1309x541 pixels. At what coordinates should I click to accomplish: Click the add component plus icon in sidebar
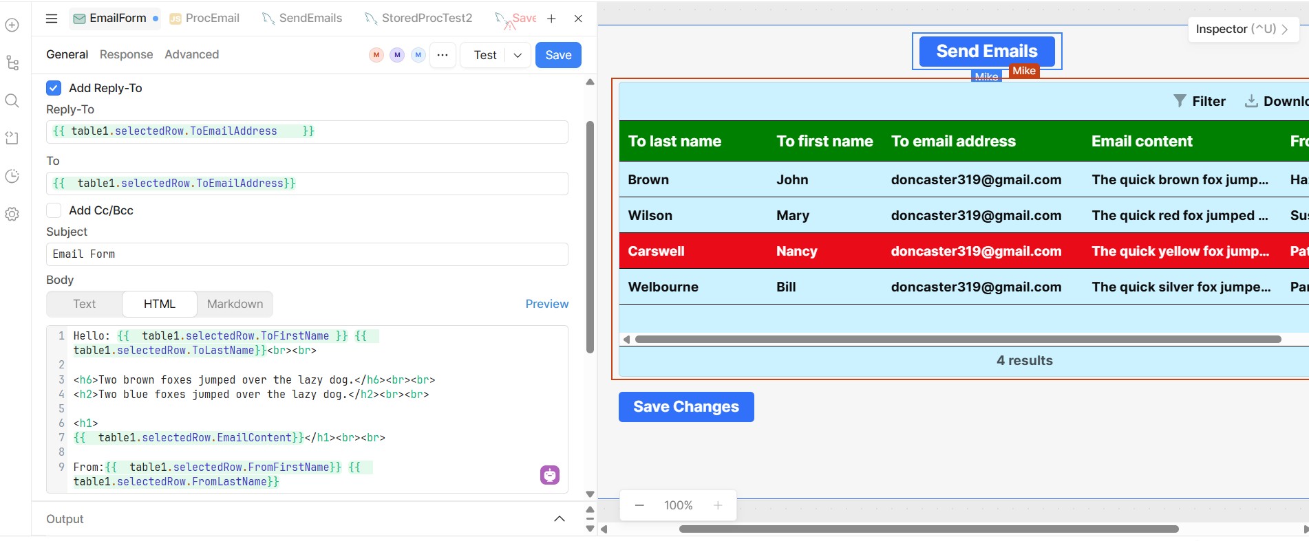[12, 25]
